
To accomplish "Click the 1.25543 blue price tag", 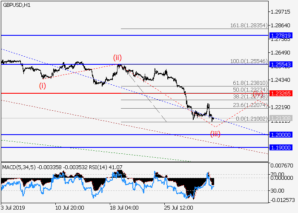I will (280, 64).
